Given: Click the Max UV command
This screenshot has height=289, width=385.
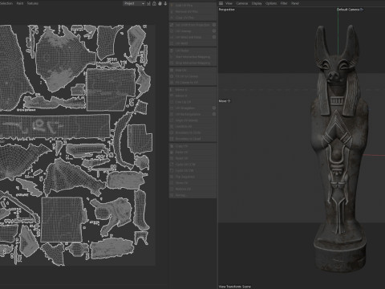Looking at the screenshot, I should (192, 70).
